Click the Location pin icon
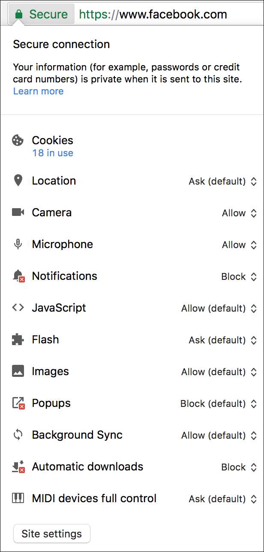The height and width of the screenshot is (552, 264). click(x=18, y=181)
